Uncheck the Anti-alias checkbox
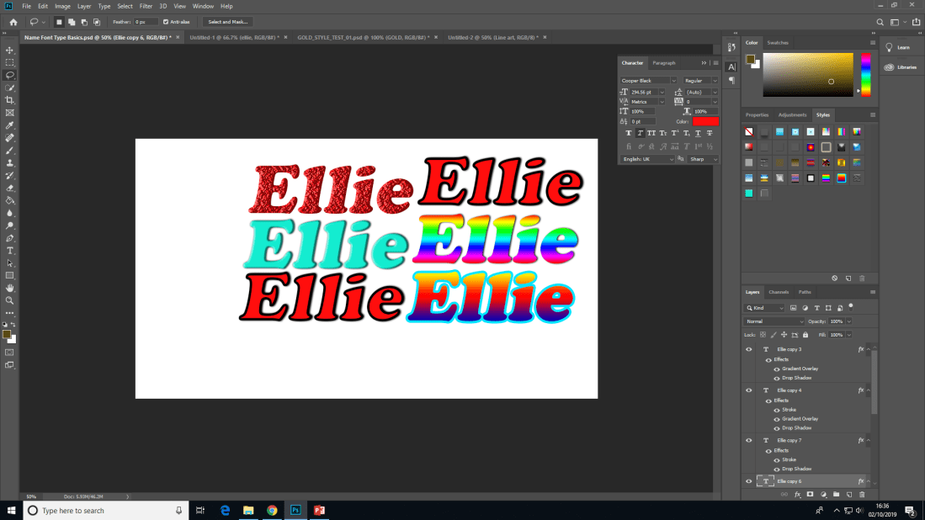Viewport: 925px width, 520px height. coord(166,22)
